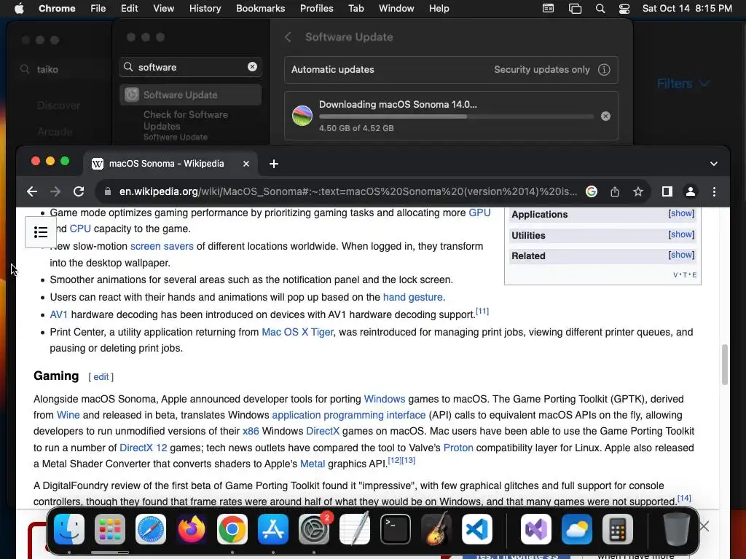Open Finder from the Dock
Screen dimensions: 746x559
pyautogui.click(x=69, y=529)
